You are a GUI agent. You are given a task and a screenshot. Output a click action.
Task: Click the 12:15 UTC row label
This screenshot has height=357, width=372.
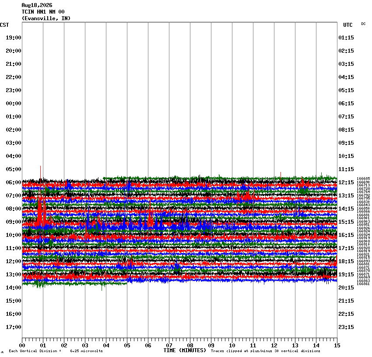pos(346,182)
